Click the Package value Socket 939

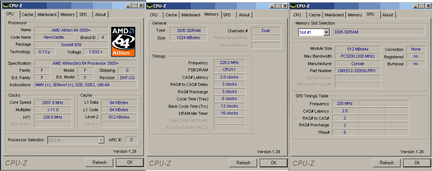71,45
